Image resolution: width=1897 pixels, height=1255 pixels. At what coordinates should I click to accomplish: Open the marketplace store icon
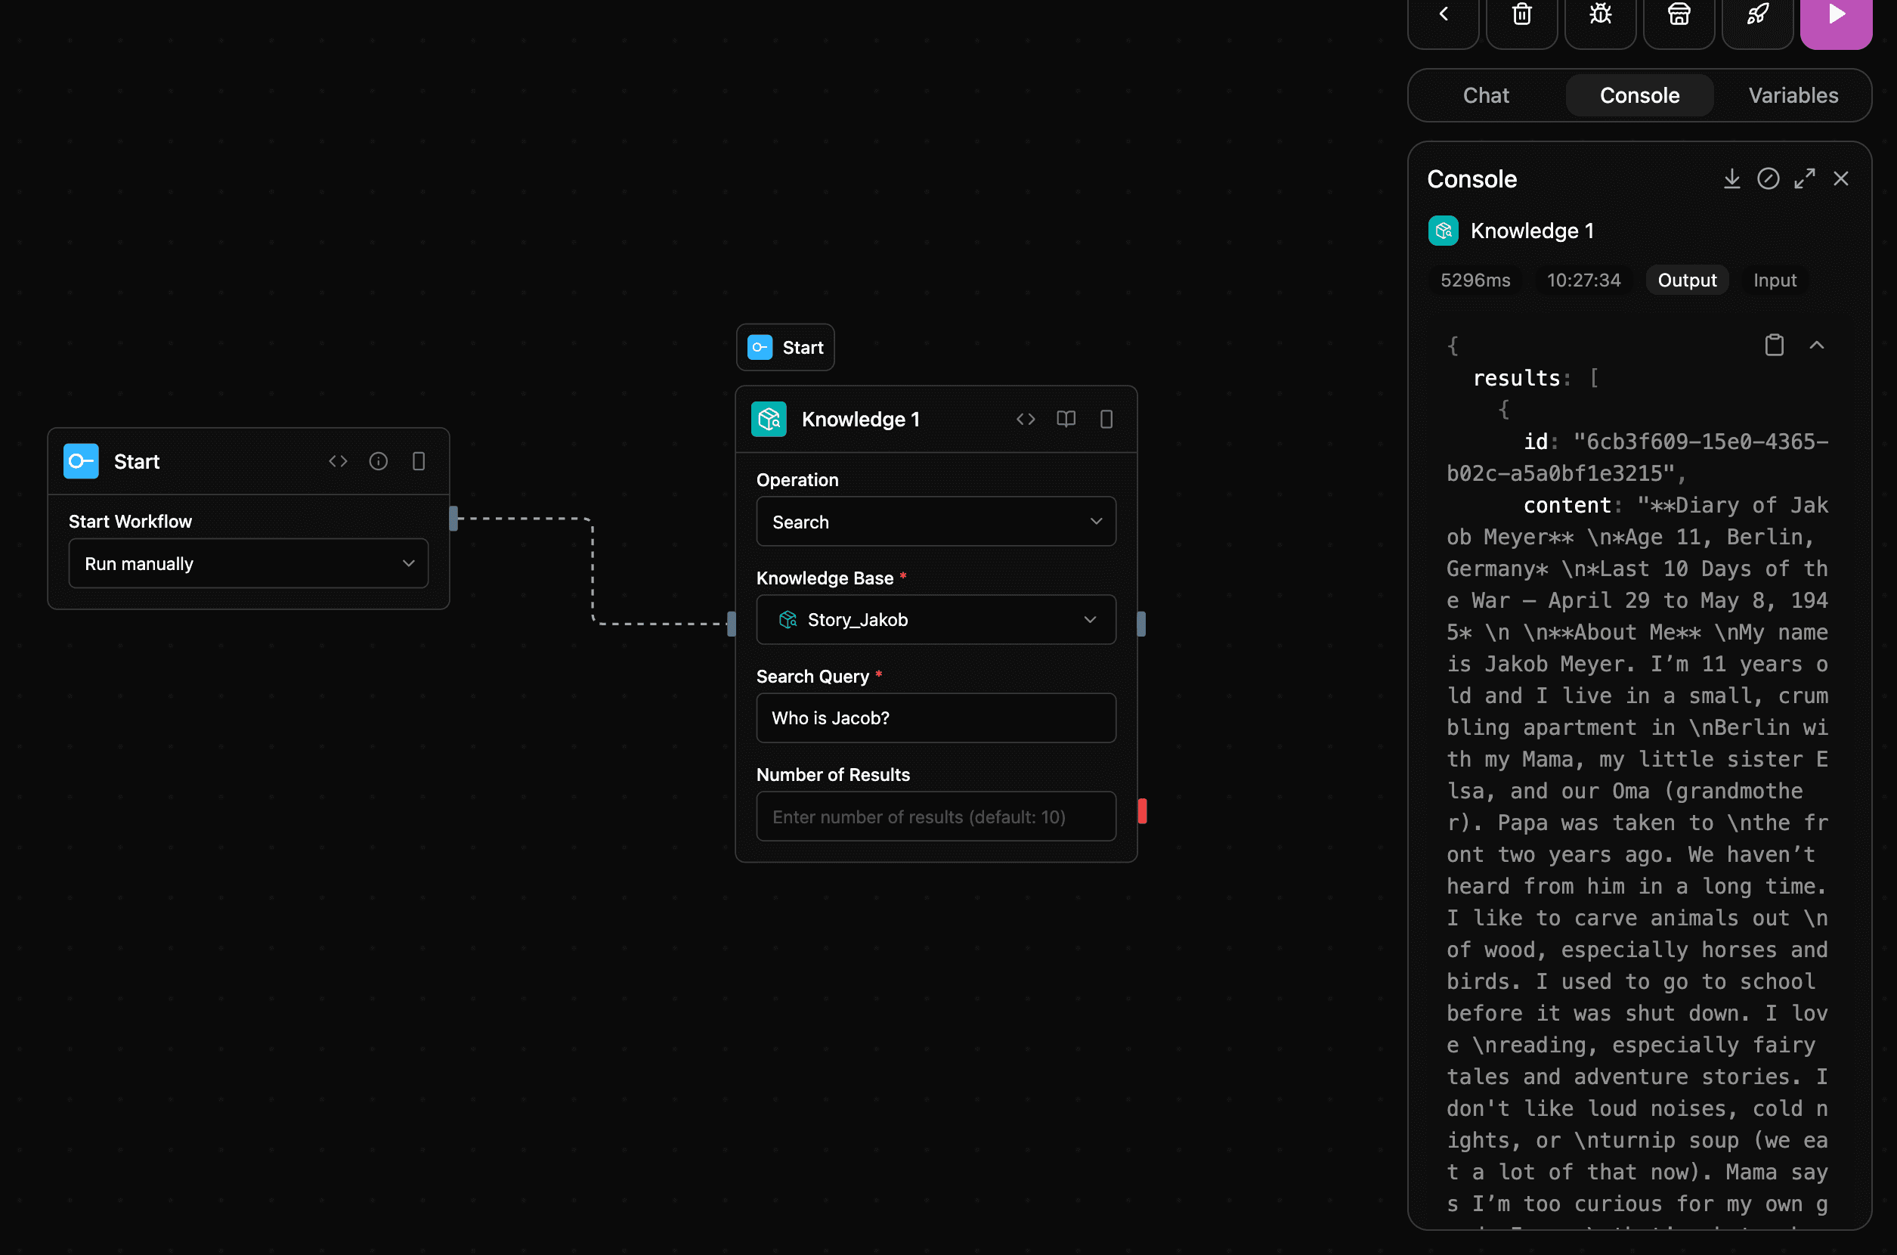(1678, 14)
